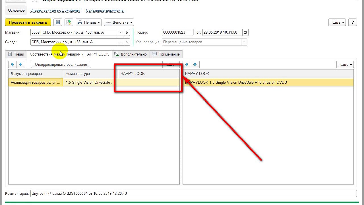Open the Товар tab
364x205 pixels.
click(16, 54)
